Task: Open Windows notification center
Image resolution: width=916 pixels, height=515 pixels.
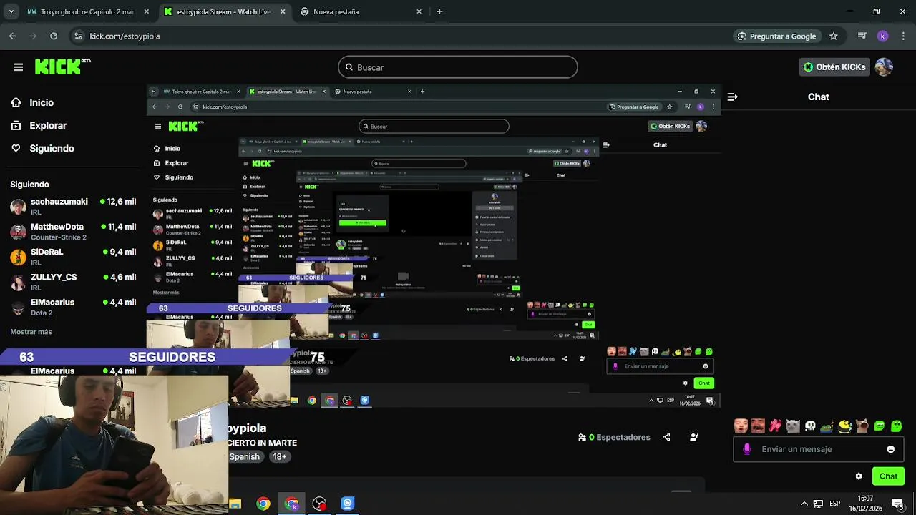Action: point(897,504)
